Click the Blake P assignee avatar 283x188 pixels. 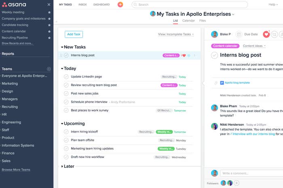click(x=214, y=34)
